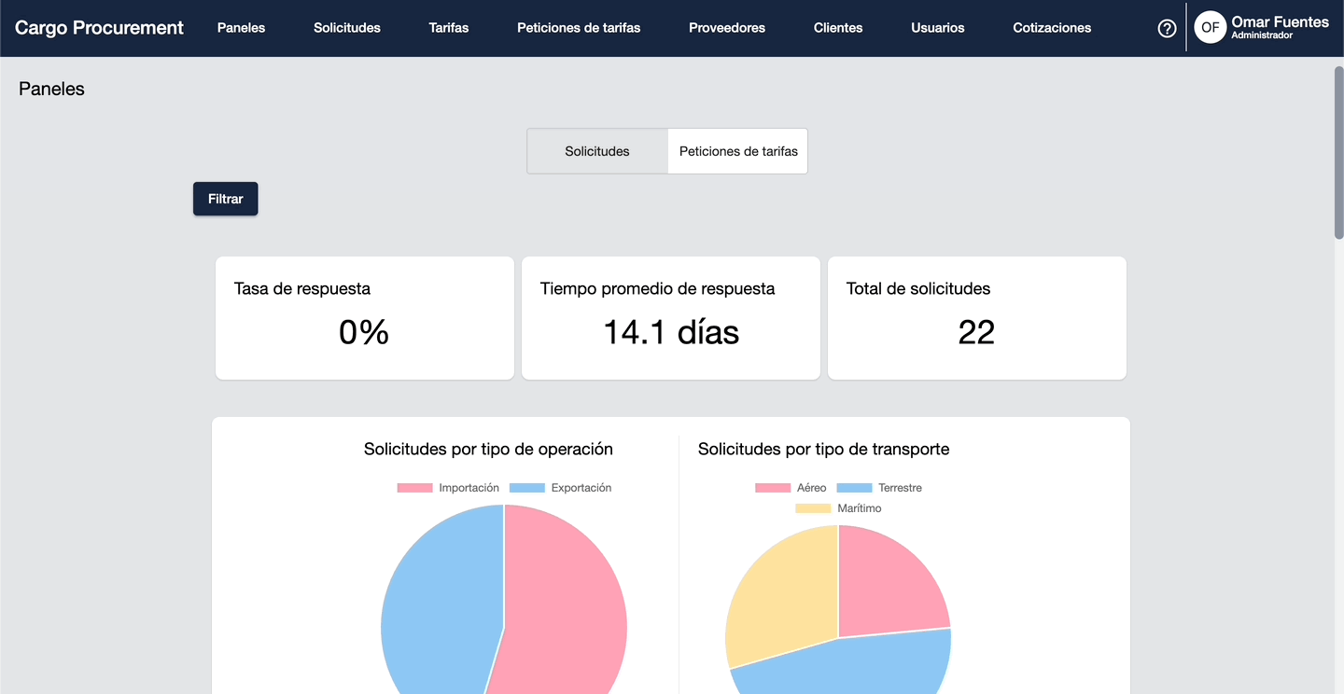The width and height of the screenshot is (1344, 694).
Task: Click the vertical page scrollbar
Action: [1338, 154]
